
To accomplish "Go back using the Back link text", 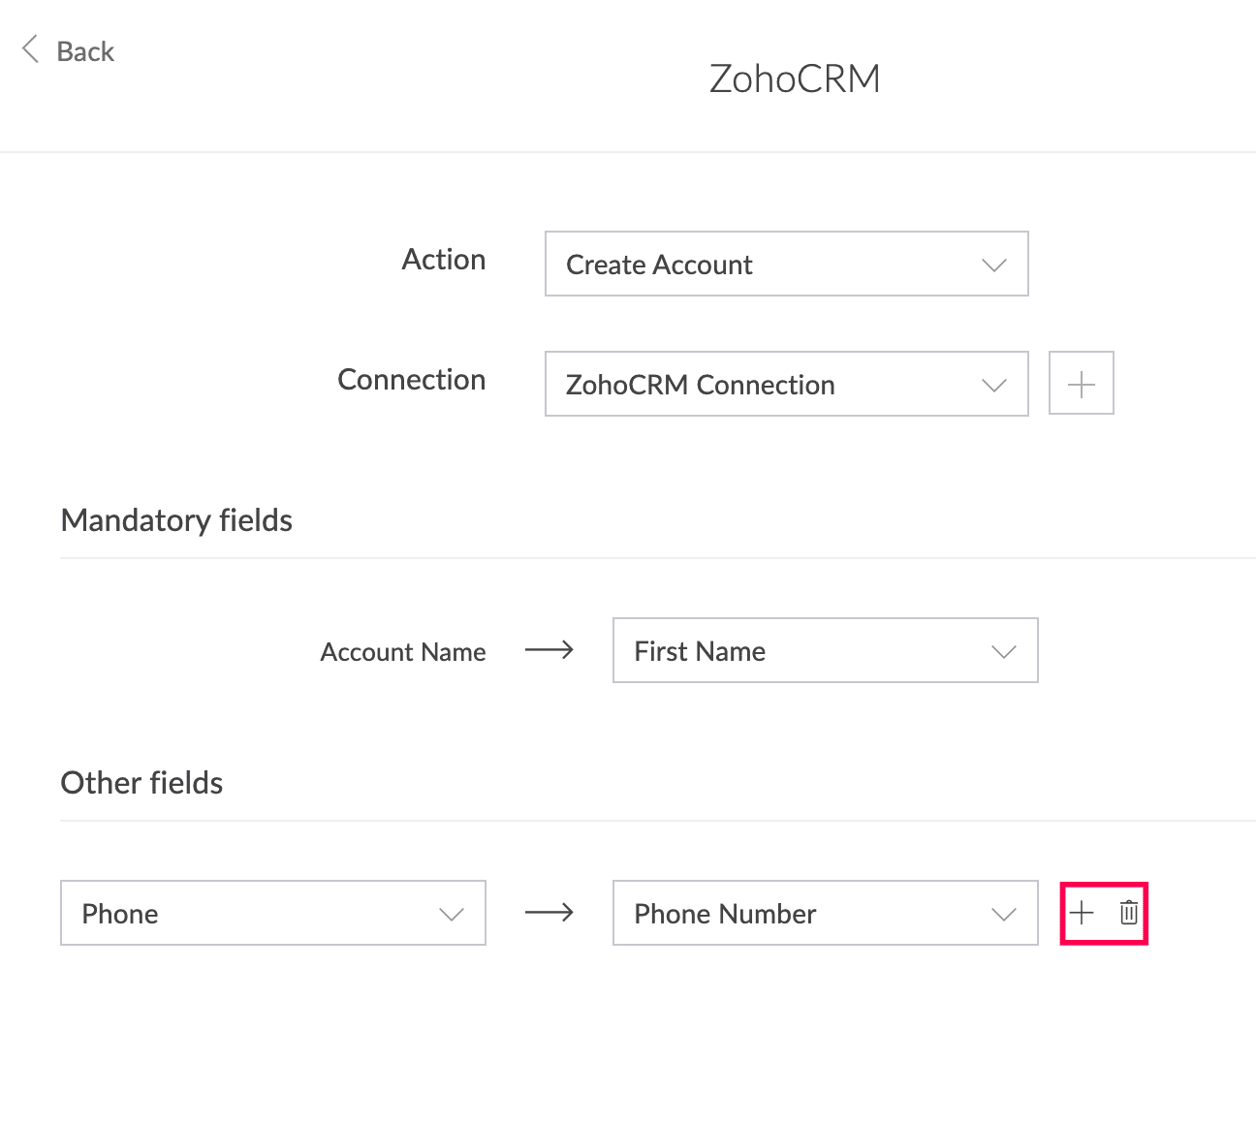I will coord(85,51).
